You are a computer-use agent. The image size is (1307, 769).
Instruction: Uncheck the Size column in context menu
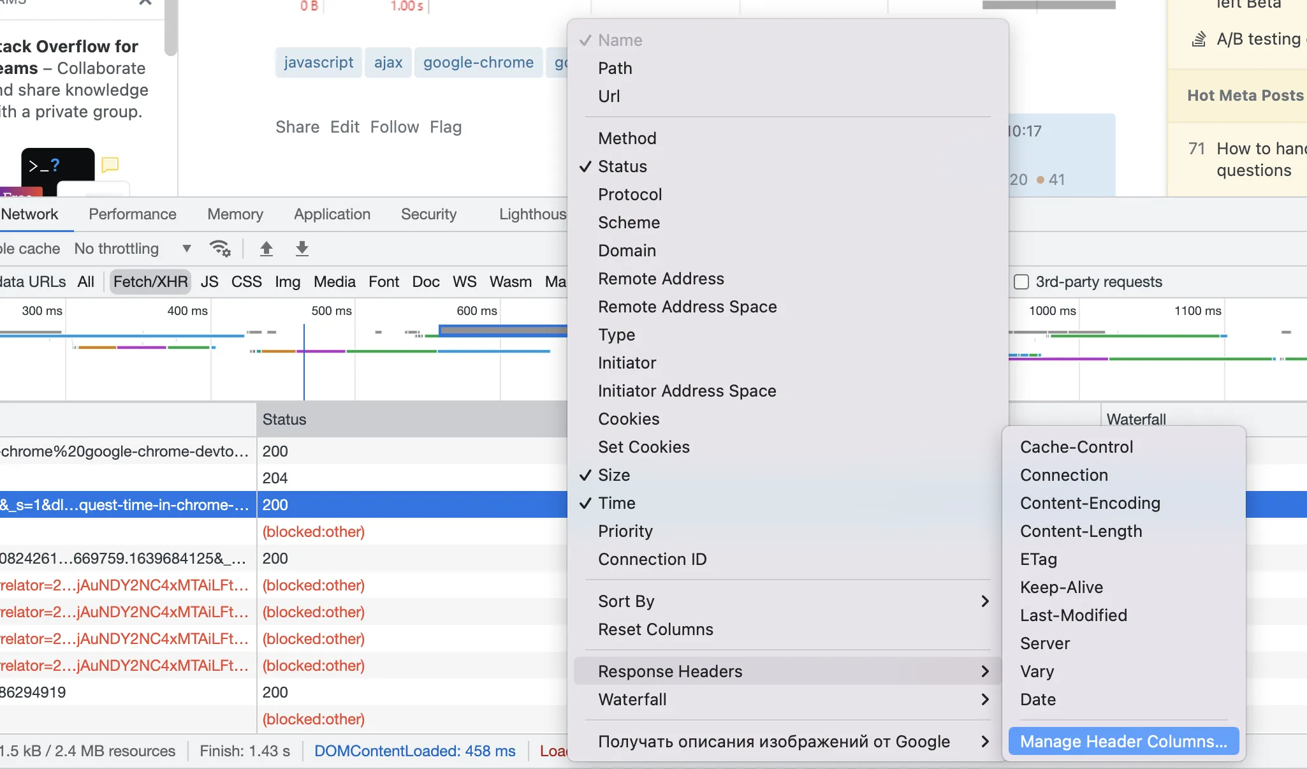click(x=613, y=475)
